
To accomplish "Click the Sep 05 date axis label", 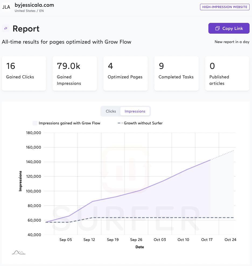I will 66,240.
